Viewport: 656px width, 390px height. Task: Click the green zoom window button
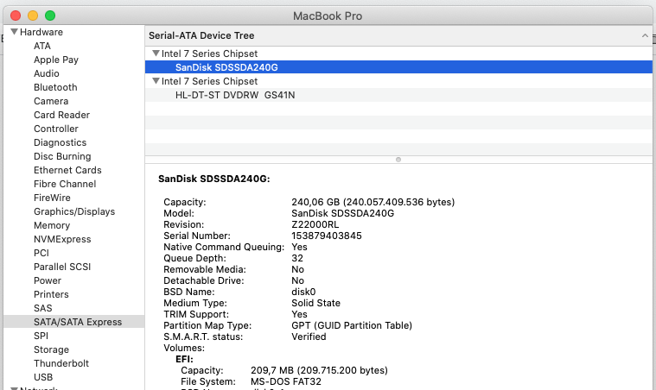(x=50, y=16)
